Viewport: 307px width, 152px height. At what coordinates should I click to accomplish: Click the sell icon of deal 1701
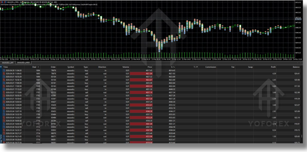click(4, 92)
